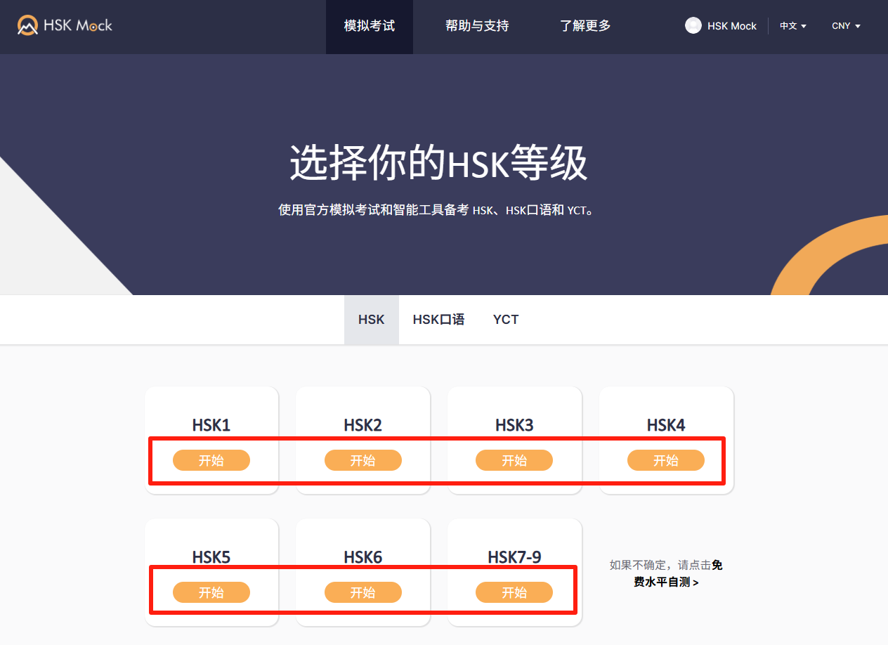The width and height of the screenshot is (888, 645).
Task: Start the HSK4 mock exam
Action: 666,460
